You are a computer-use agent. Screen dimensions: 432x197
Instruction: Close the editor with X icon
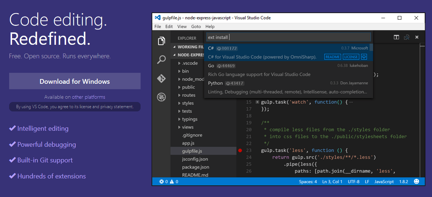417,37
